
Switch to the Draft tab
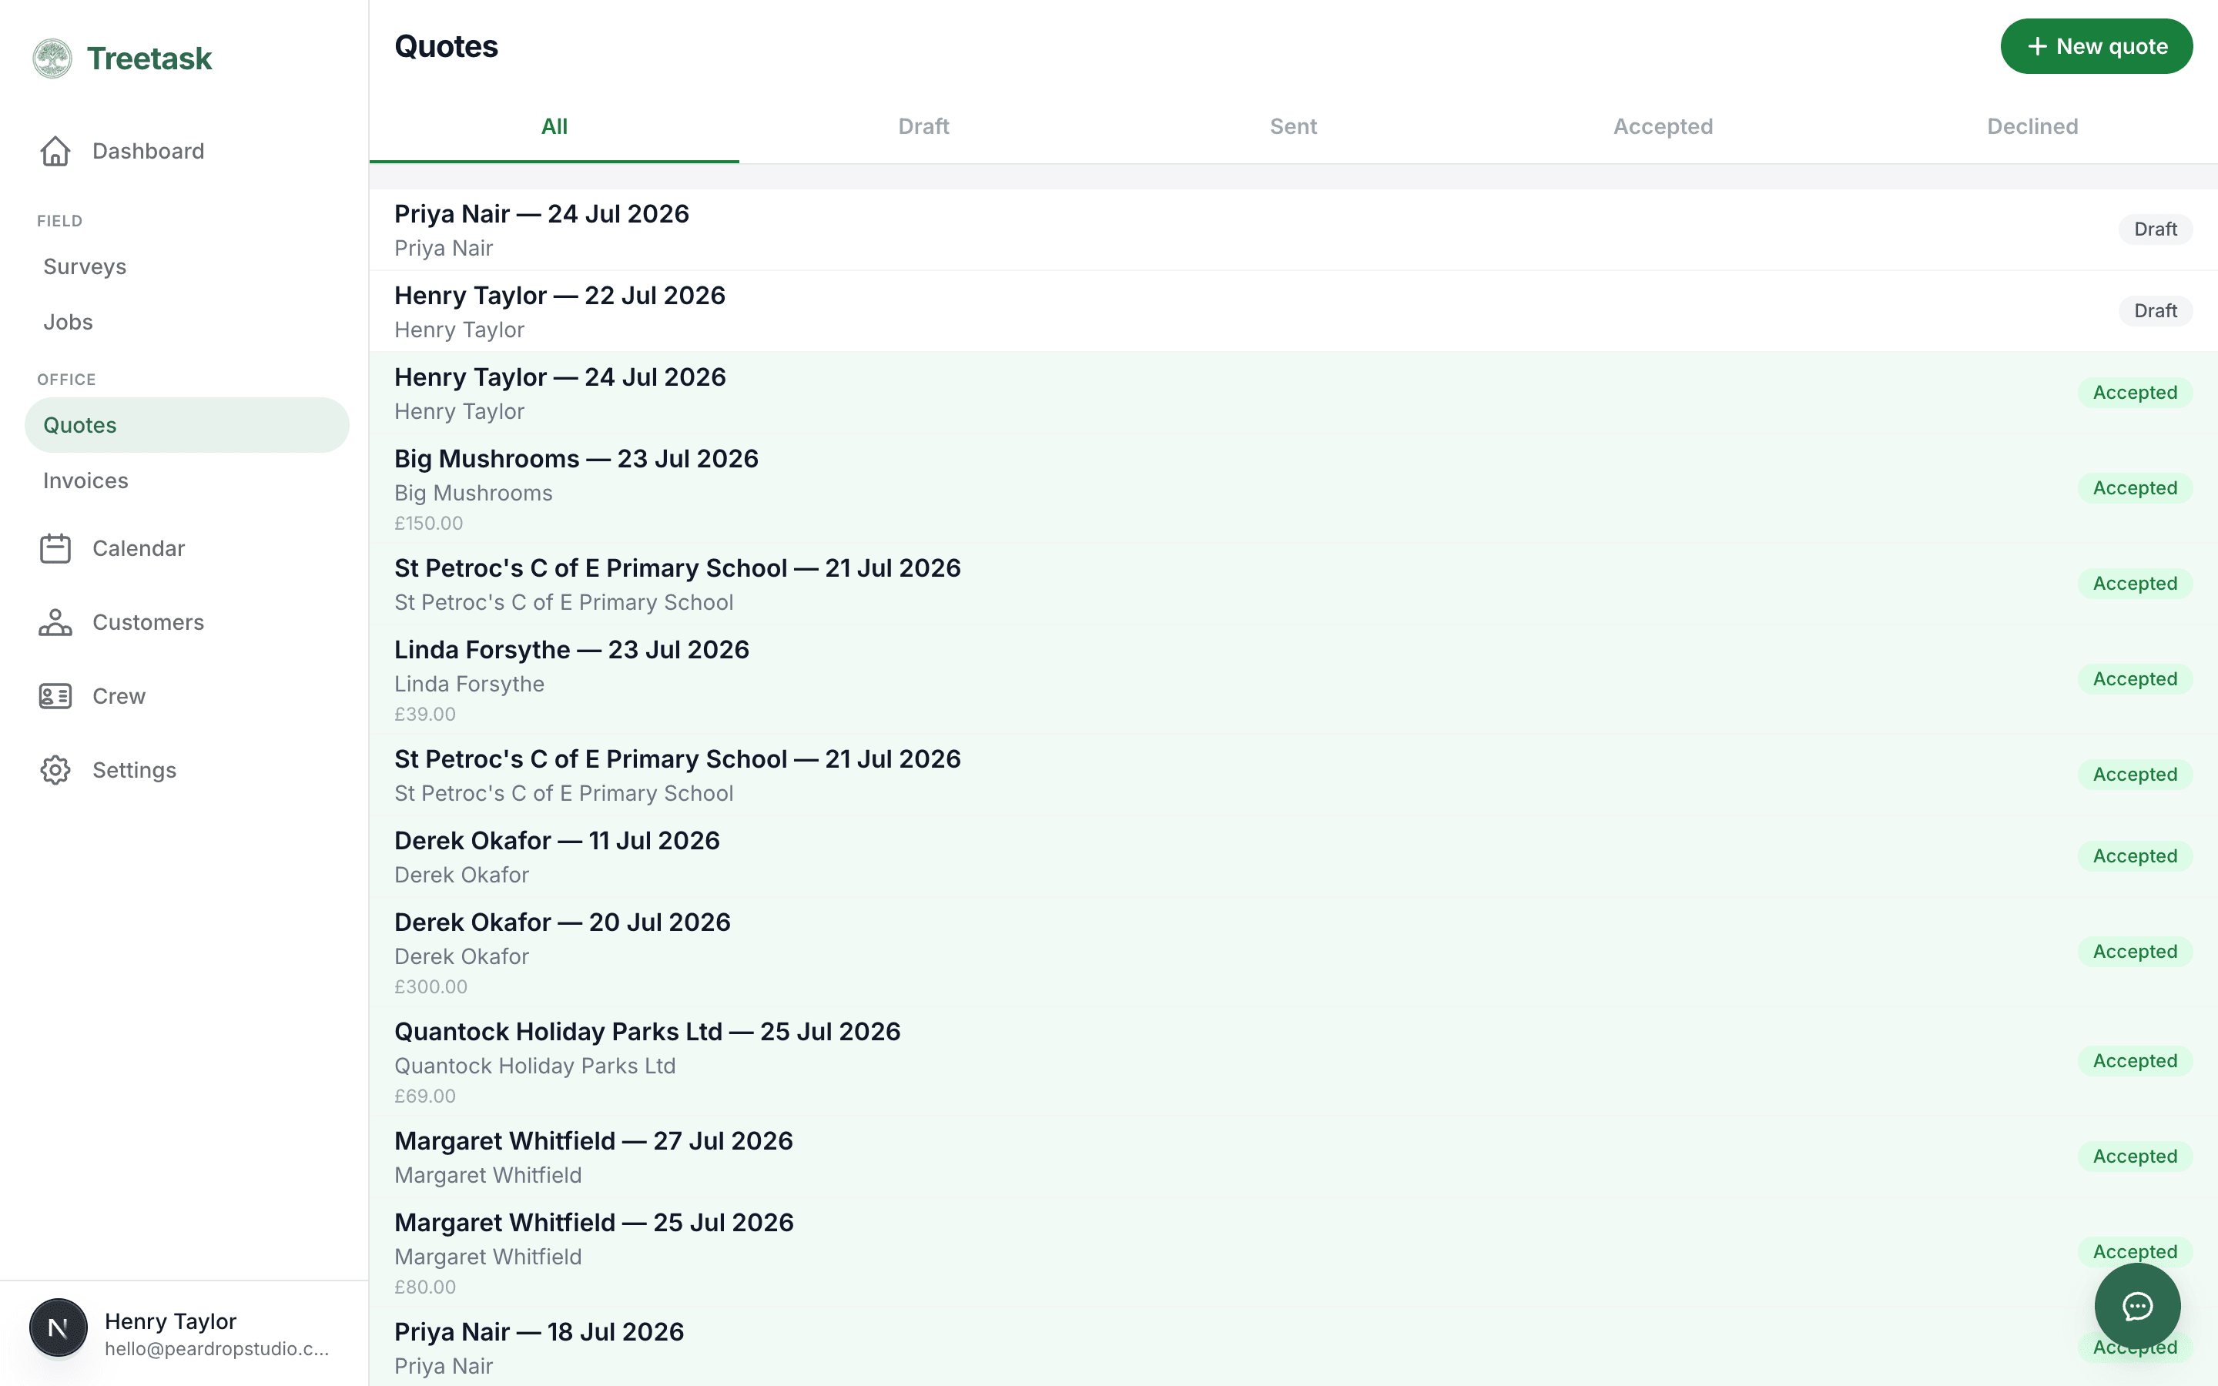pyautogui.click(x=924, y=126)
